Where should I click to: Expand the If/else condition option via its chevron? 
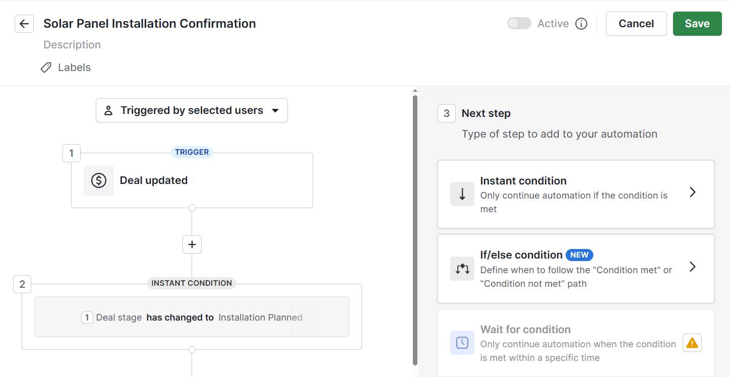tap(692, 267)
